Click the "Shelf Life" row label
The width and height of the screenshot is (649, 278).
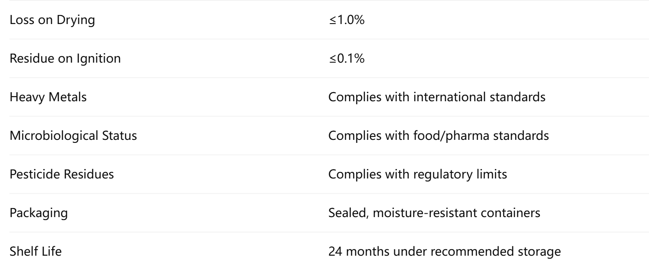click(x=35, y=252)
